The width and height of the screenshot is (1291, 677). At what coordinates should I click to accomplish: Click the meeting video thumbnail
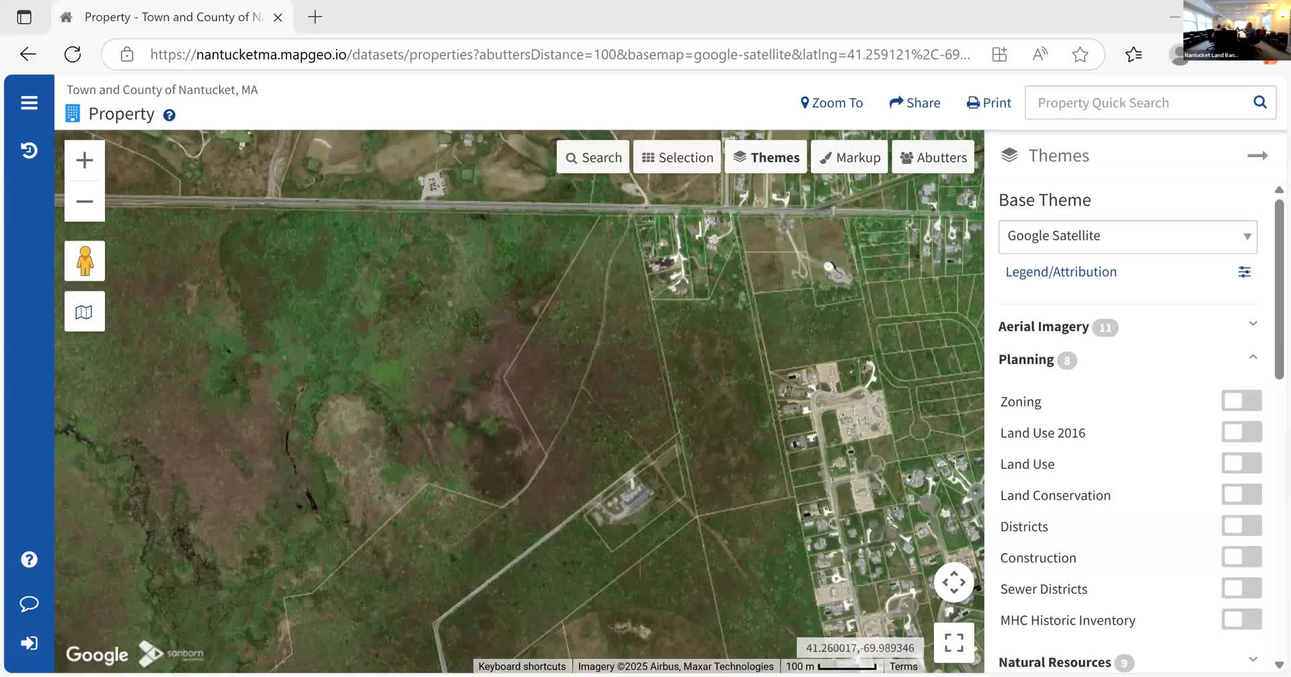pyautogui.click(x=1237, y=30)
